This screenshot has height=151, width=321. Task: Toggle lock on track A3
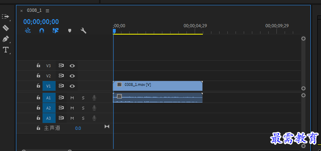tap(38, 118)
